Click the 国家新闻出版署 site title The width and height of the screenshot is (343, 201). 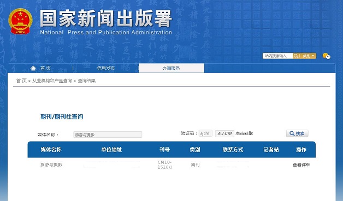point(106,19)
